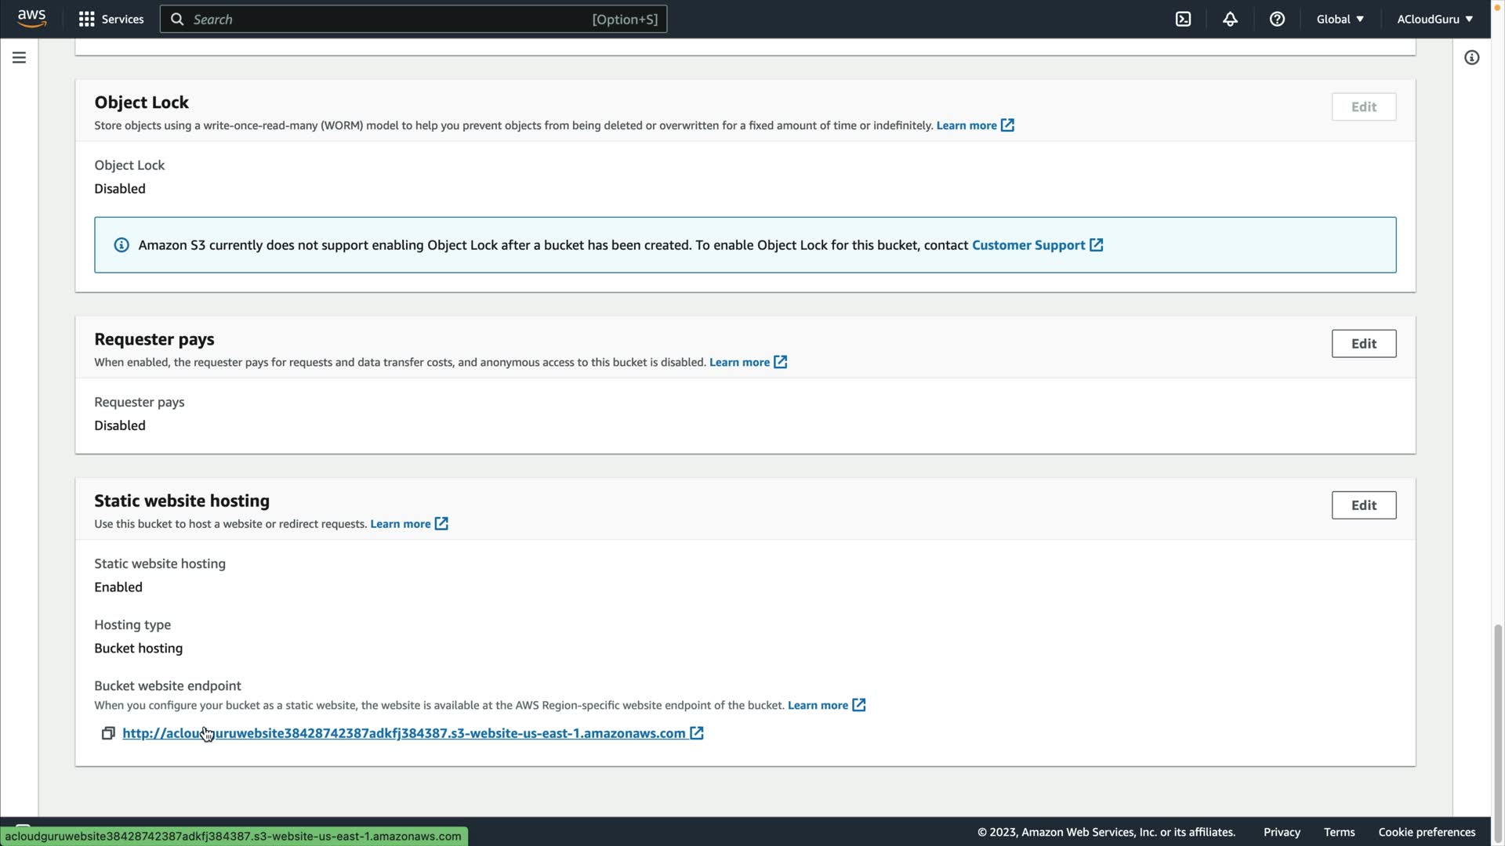This screenshot has width=1505, height=846.
Task: Copy the bucket website endpoint URL
Action: coord(108,733)
